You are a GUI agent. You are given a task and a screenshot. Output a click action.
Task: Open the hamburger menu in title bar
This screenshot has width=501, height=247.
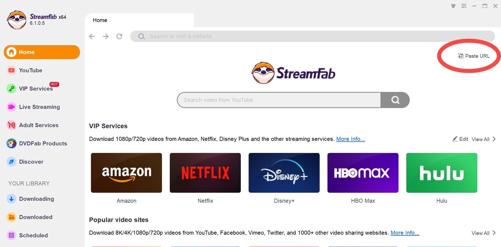click(464, 6)
